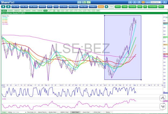Expand the Other lists dropdown
168x114 pixels.
[x=84, y=7]
